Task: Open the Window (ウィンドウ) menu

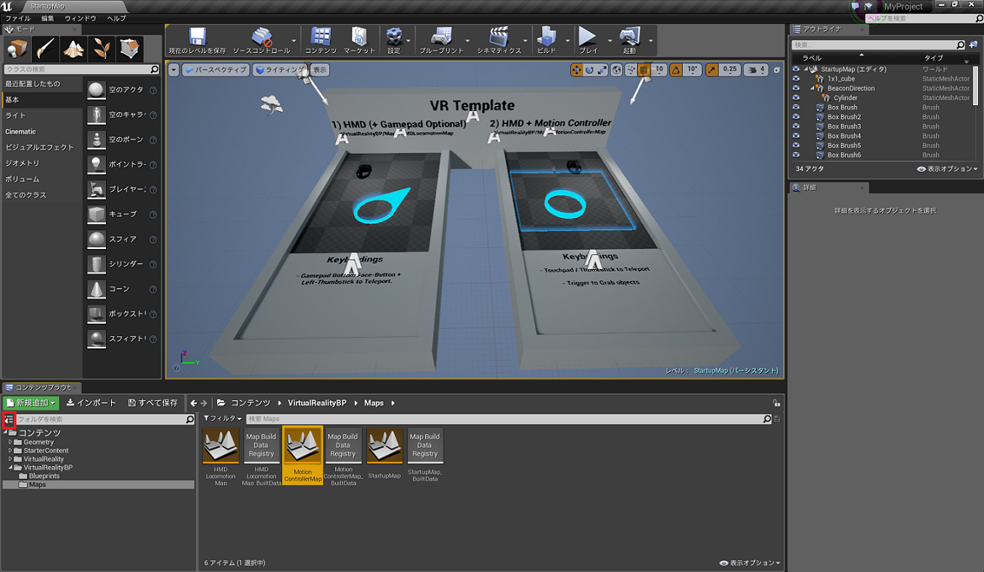Action: tap(81, 17)
